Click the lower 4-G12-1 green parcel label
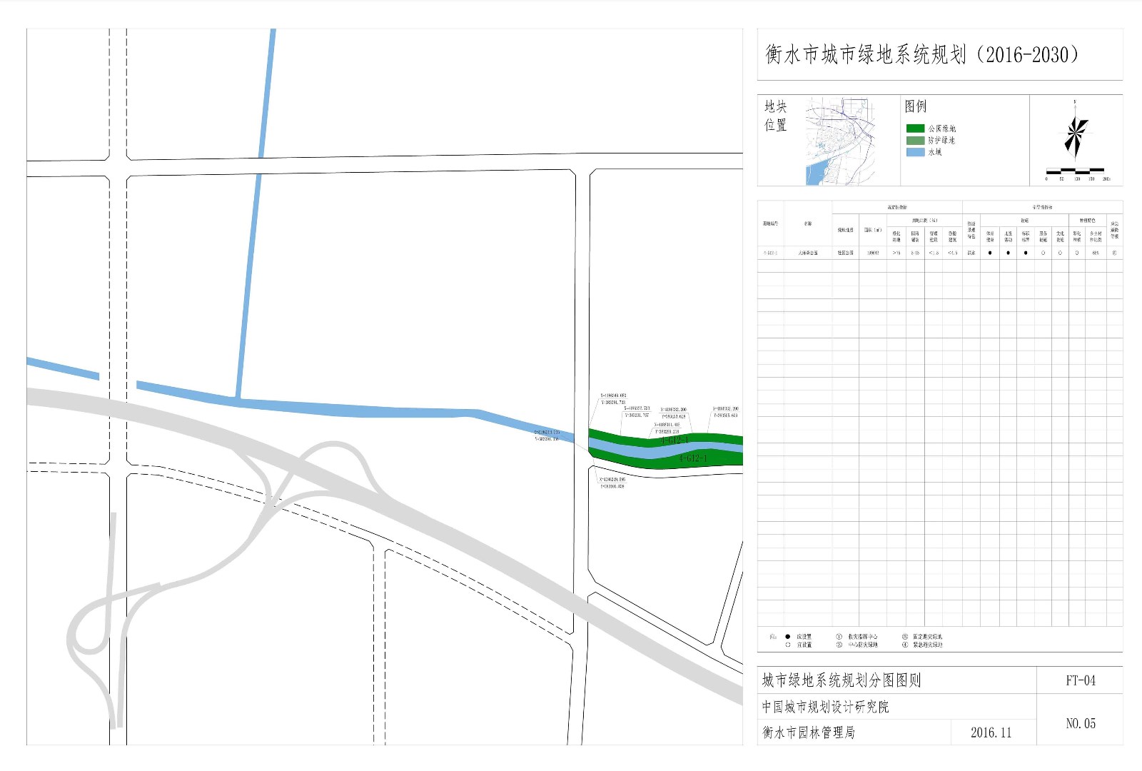1142x771 pixels. (x=692, y=458)
